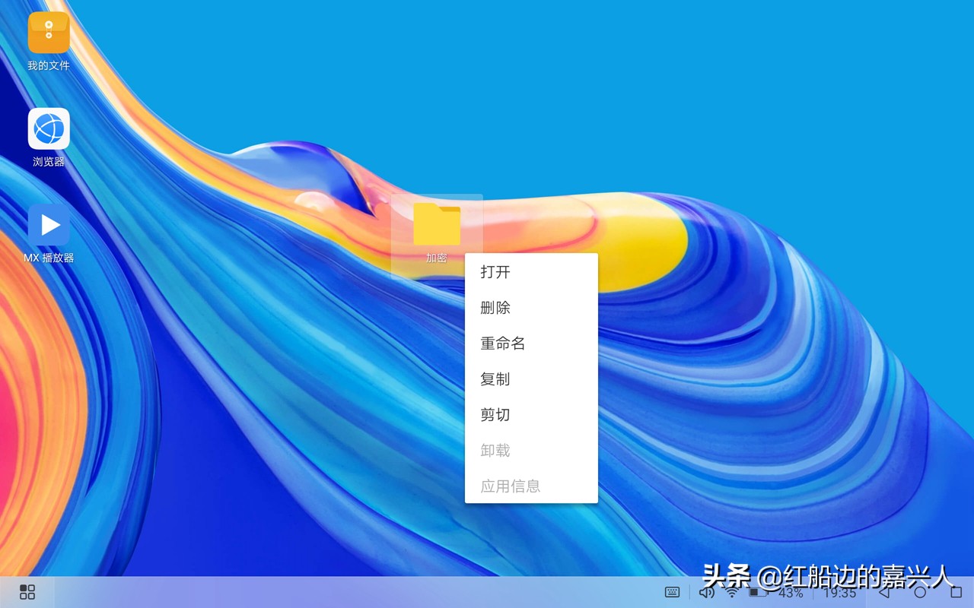Click the greyed 卸载 uninstall entry
The width and height of the screenshot is (974, 608).
495,451
